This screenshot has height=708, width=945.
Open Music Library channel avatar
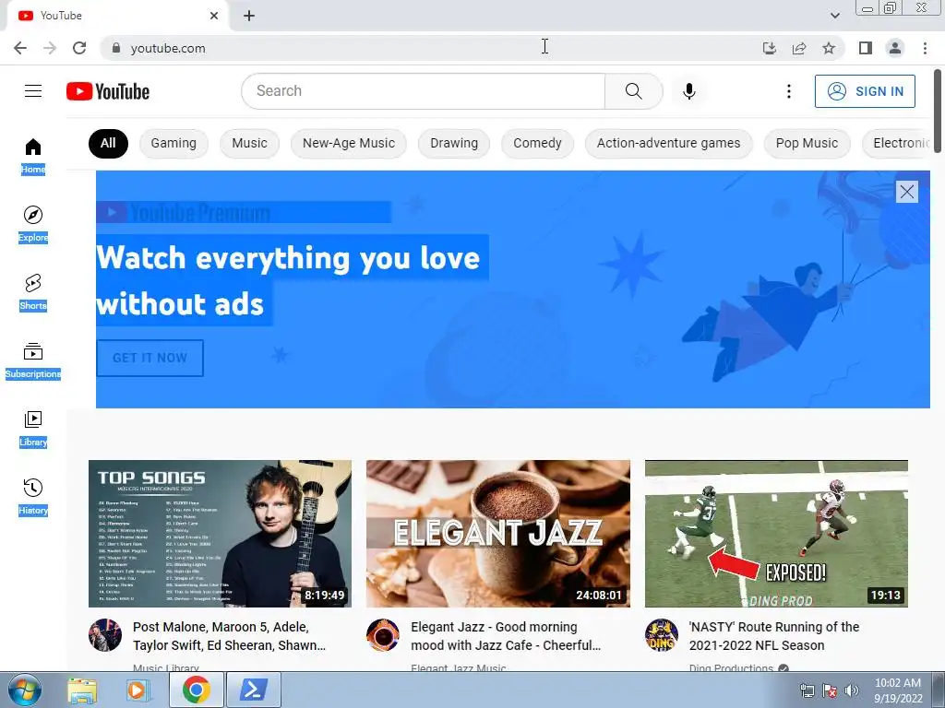(x=105, y=635)
